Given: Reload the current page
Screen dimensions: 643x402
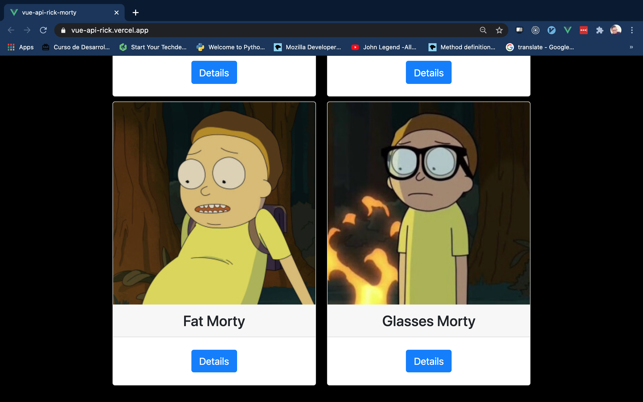Looking at the screenshot, I should (43, 30).
